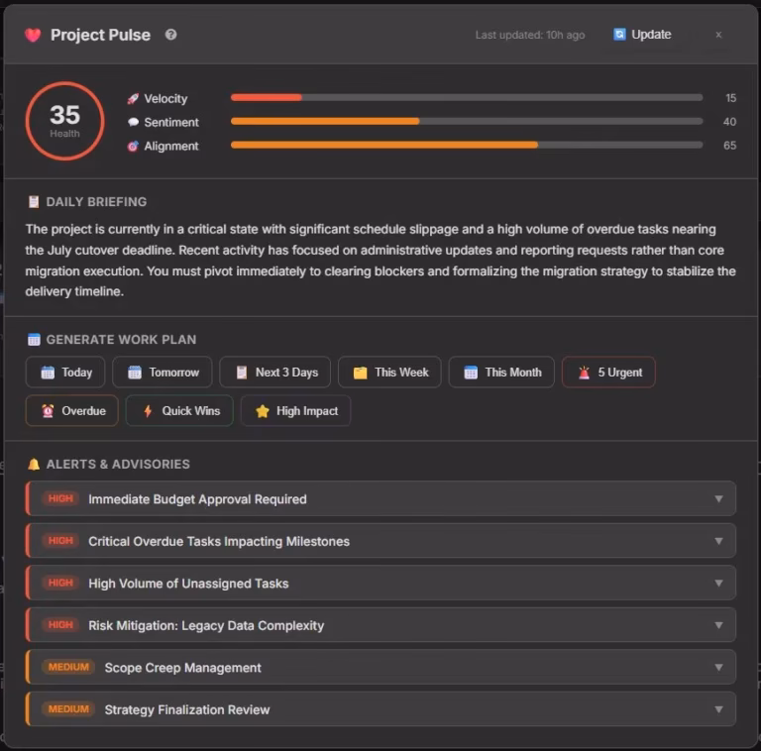The height and width of the screenshot is (751, 761).
Task: Click the Alignment progress bar
Action: click(x=467, y=145)
